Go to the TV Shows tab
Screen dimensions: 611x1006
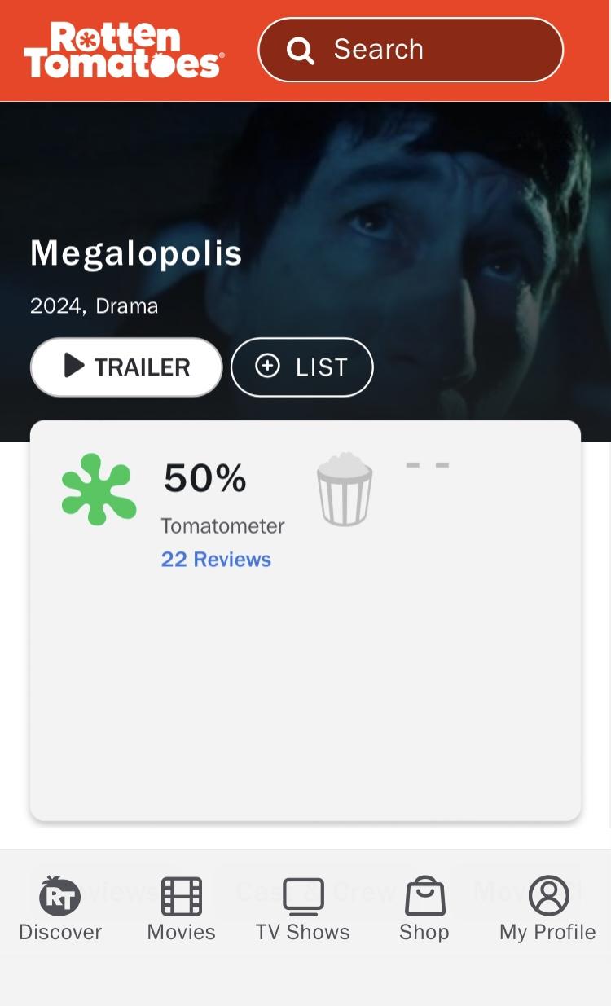point(302,909)
